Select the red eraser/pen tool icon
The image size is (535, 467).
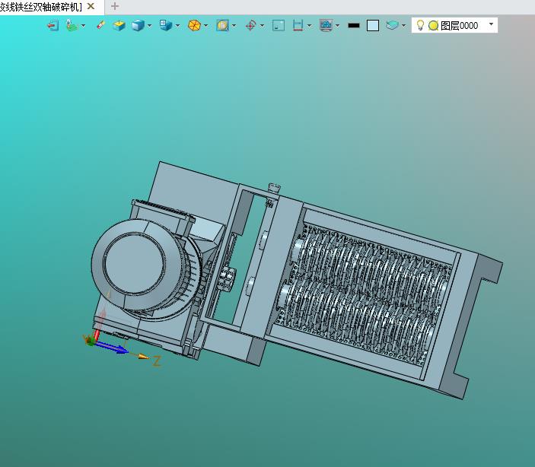click(100, 25)
